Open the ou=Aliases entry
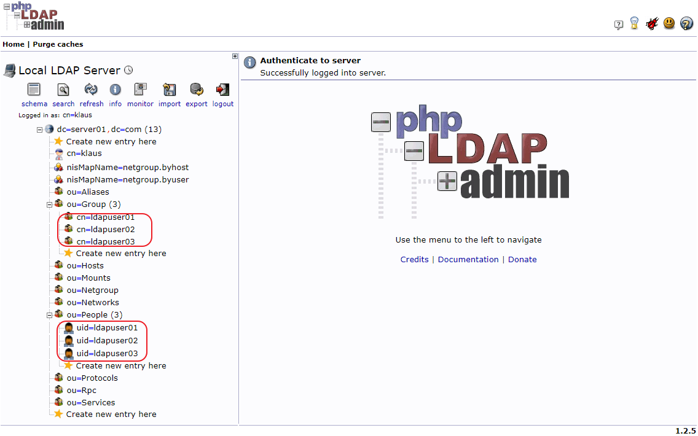The height and width of the screenshot is (436, 698). (88, 192)
